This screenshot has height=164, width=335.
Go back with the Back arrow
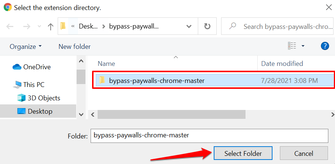10,27
